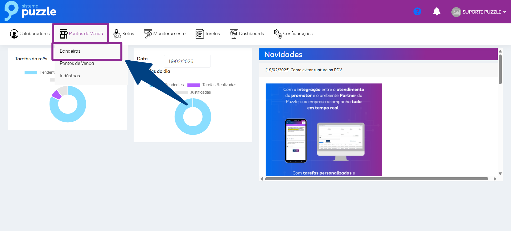Click the Pontos de Venda store icon
The width and height of the screenshot is (511, 231).
pyautogui.click(x=64, y=34)
